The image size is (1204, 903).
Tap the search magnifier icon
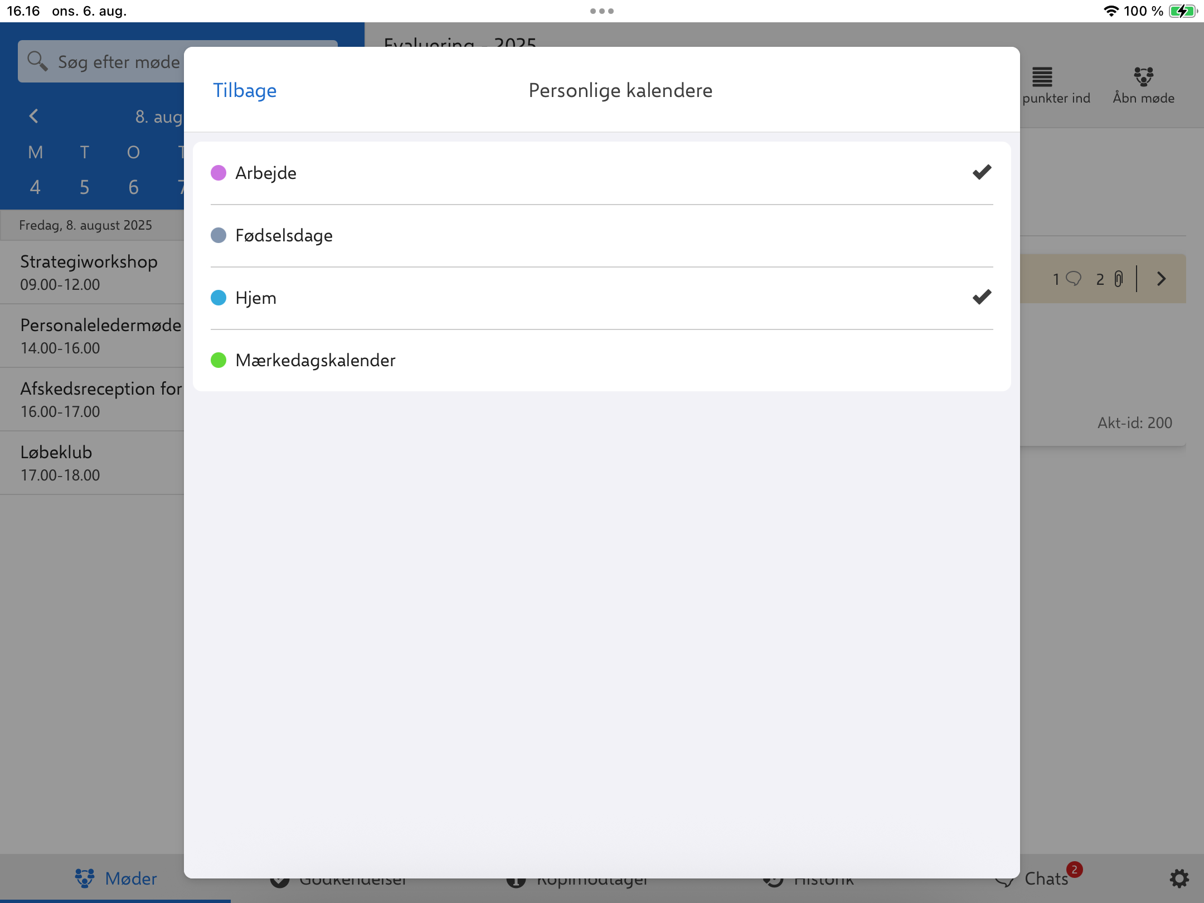coord(37,61)
